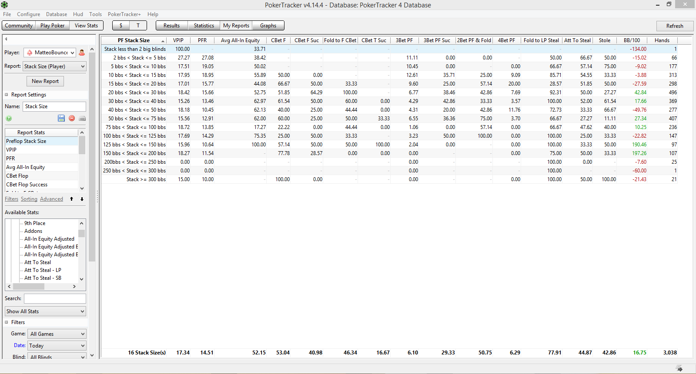
Task: Switch to the View Stats tab
Action: coord(86,26)
